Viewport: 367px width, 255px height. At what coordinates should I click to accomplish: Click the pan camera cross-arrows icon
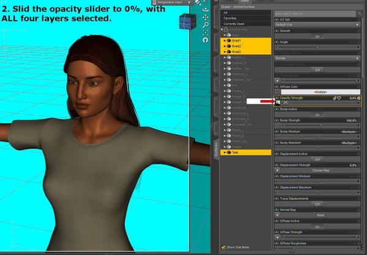coord(206,18)
